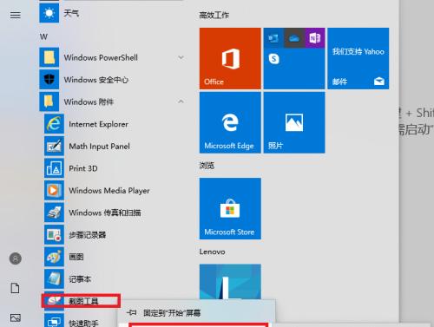
Task: Click the Windows PowerShell folder icon
Action: (x=49, y=57)
